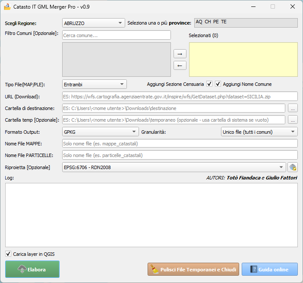This screenshot has height=283, width=303.
Task: Click the yellow Selezionati list box
Action: point(243,60)
